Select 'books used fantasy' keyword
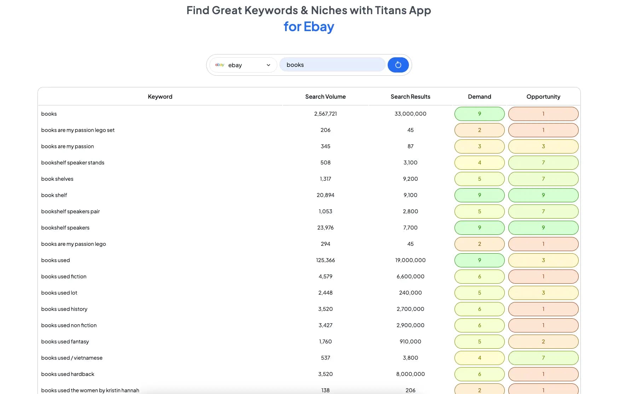This screenshot has width=619, height=394. [65, 341]
